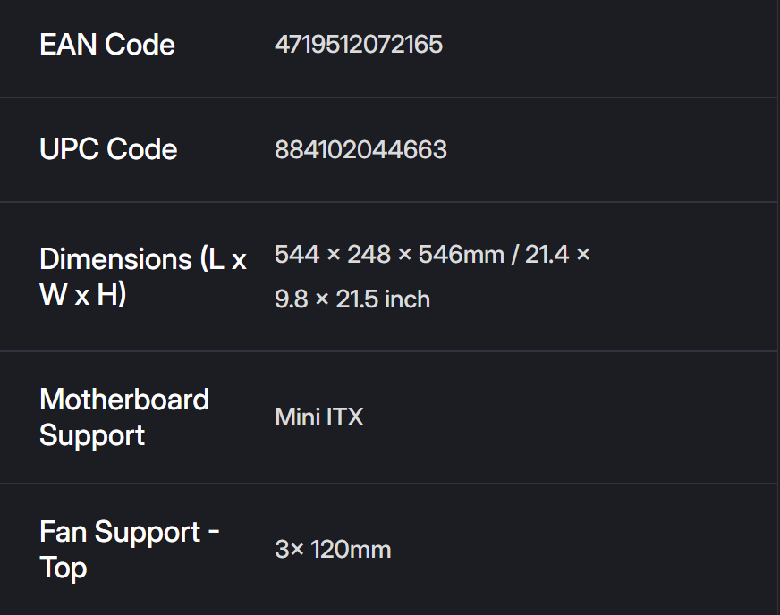
Task: Select the EAN number 4719512072165
Action: pyautogui.click(x=358, y=45)
